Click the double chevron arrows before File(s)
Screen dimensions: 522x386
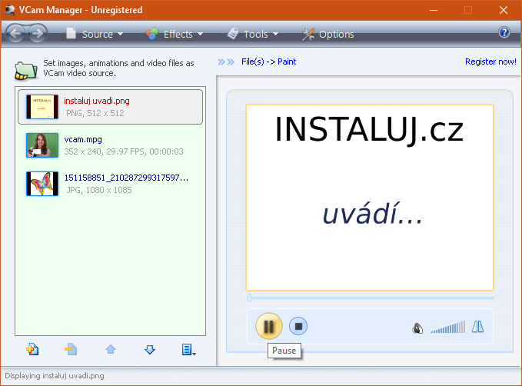(x=226, y=62)
